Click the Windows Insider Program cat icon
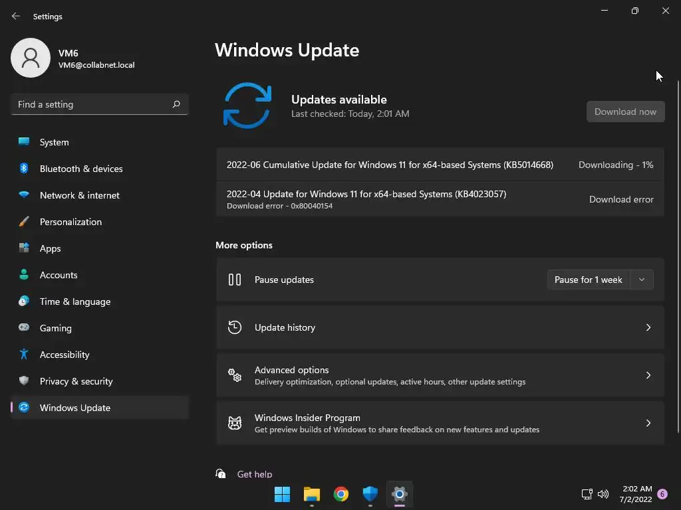681x510 pixels. (x=235, y=423)
